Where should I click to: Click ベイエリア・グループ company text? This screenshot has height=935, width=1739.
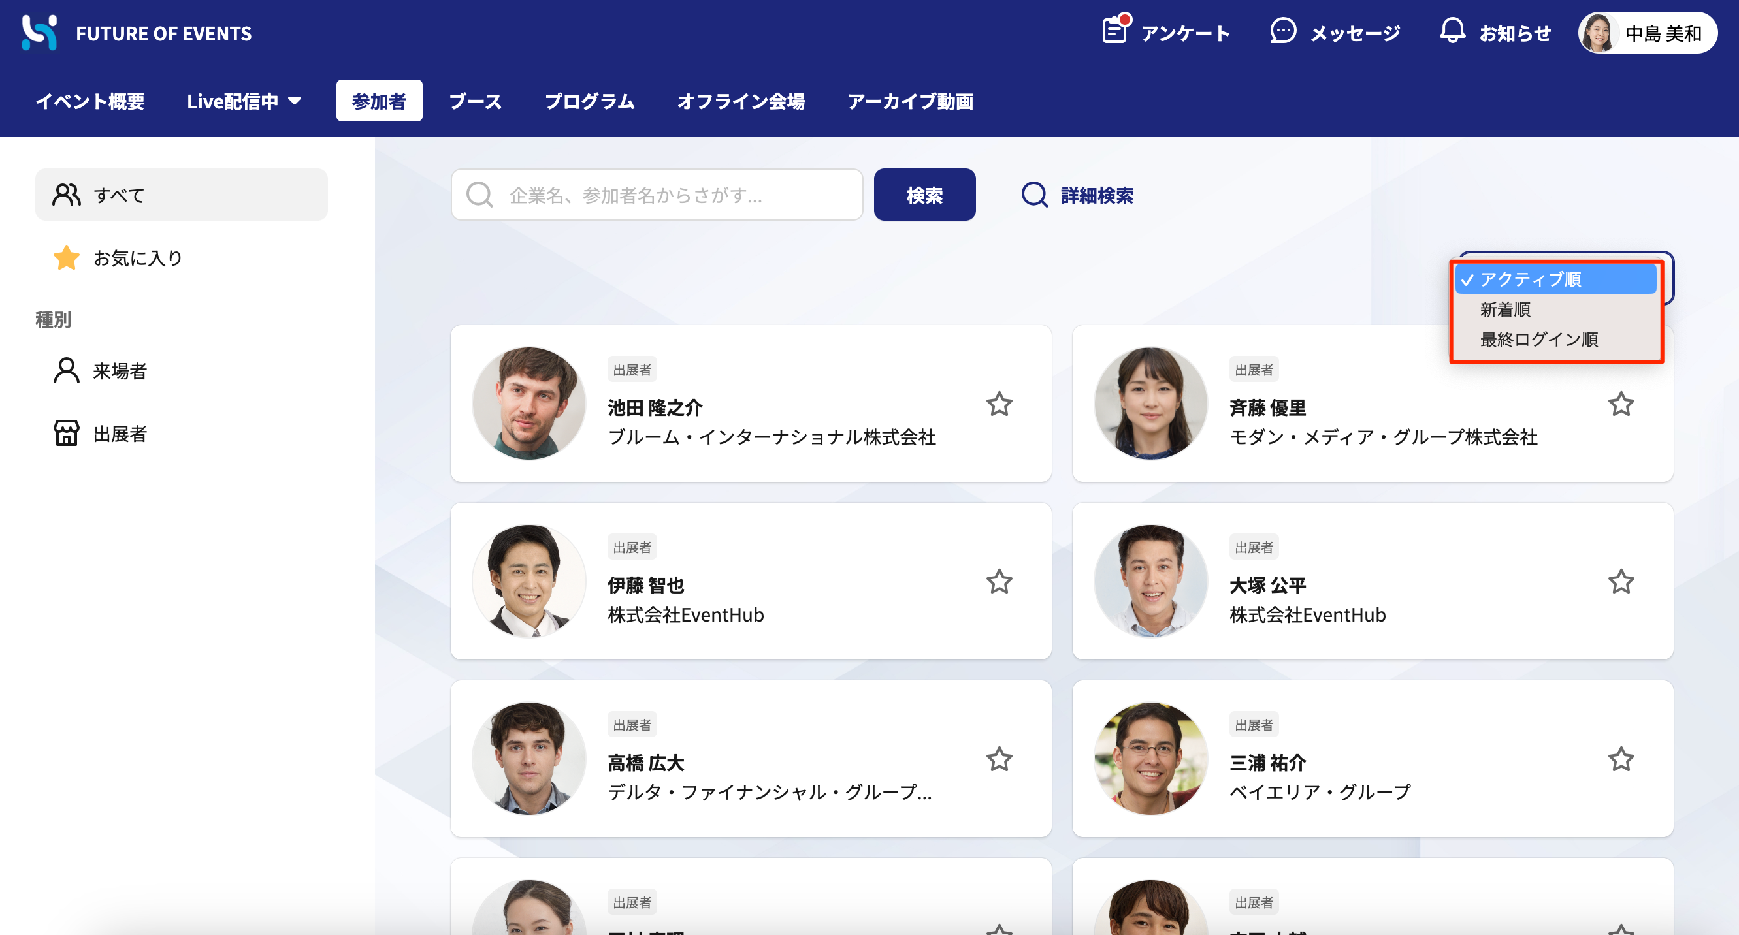point(1320,791)
